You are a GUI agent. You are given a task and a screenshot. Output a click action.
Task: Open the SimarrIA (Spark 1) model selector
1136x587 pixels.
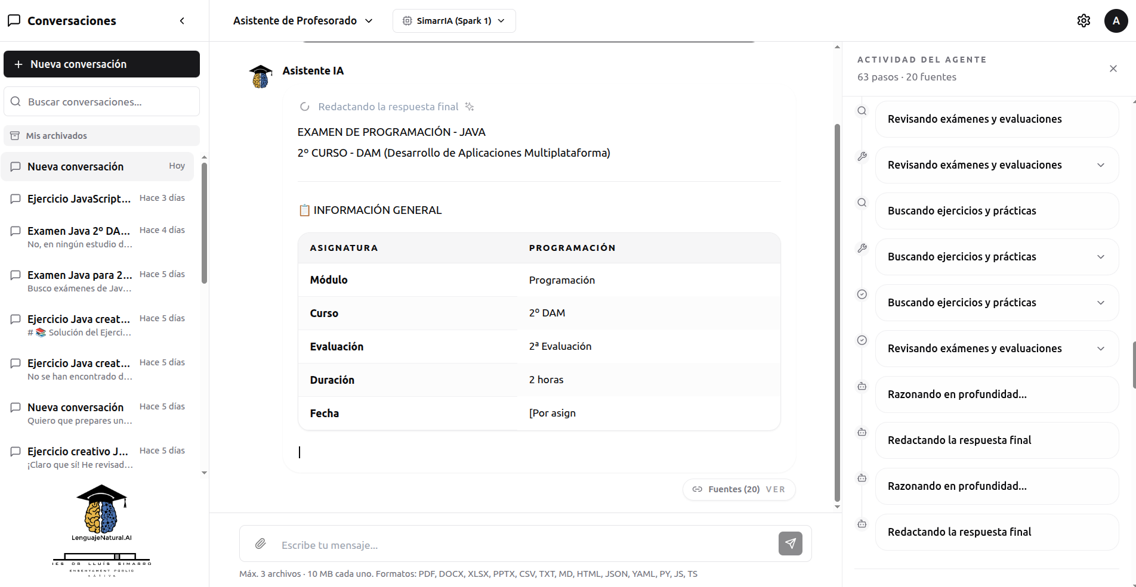point(454,21)
